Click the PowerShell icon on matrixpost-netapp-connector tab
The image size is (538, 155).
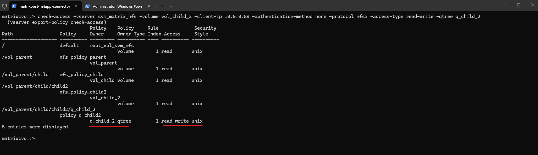pos(14,6)
